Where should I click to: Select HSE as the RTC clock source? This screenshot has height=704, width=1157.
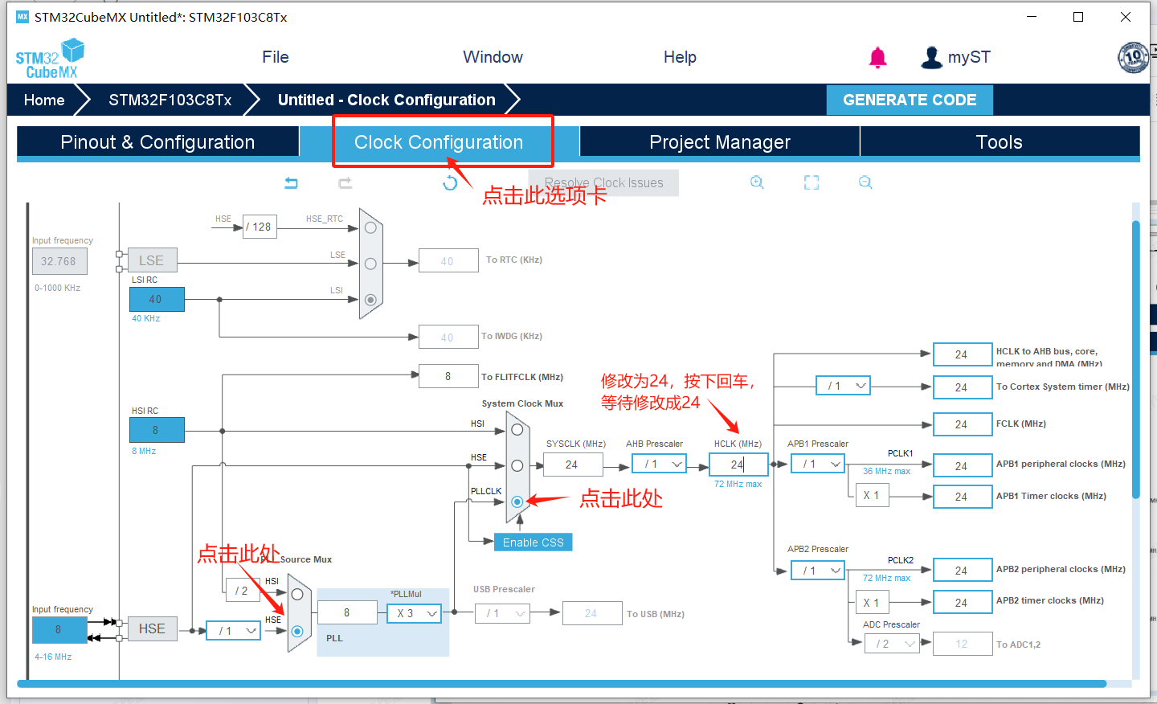[370, 227]
